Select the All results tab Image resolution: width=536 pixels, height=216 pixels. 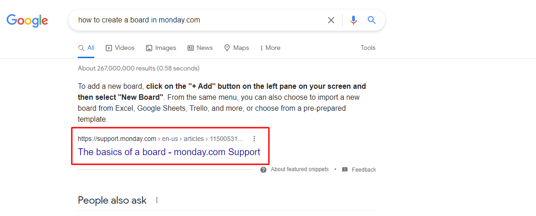point(86,48)
